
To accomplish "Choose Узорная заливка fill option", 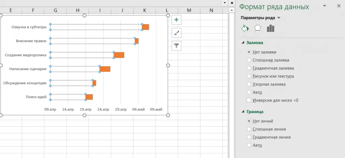I will point(249,84).
